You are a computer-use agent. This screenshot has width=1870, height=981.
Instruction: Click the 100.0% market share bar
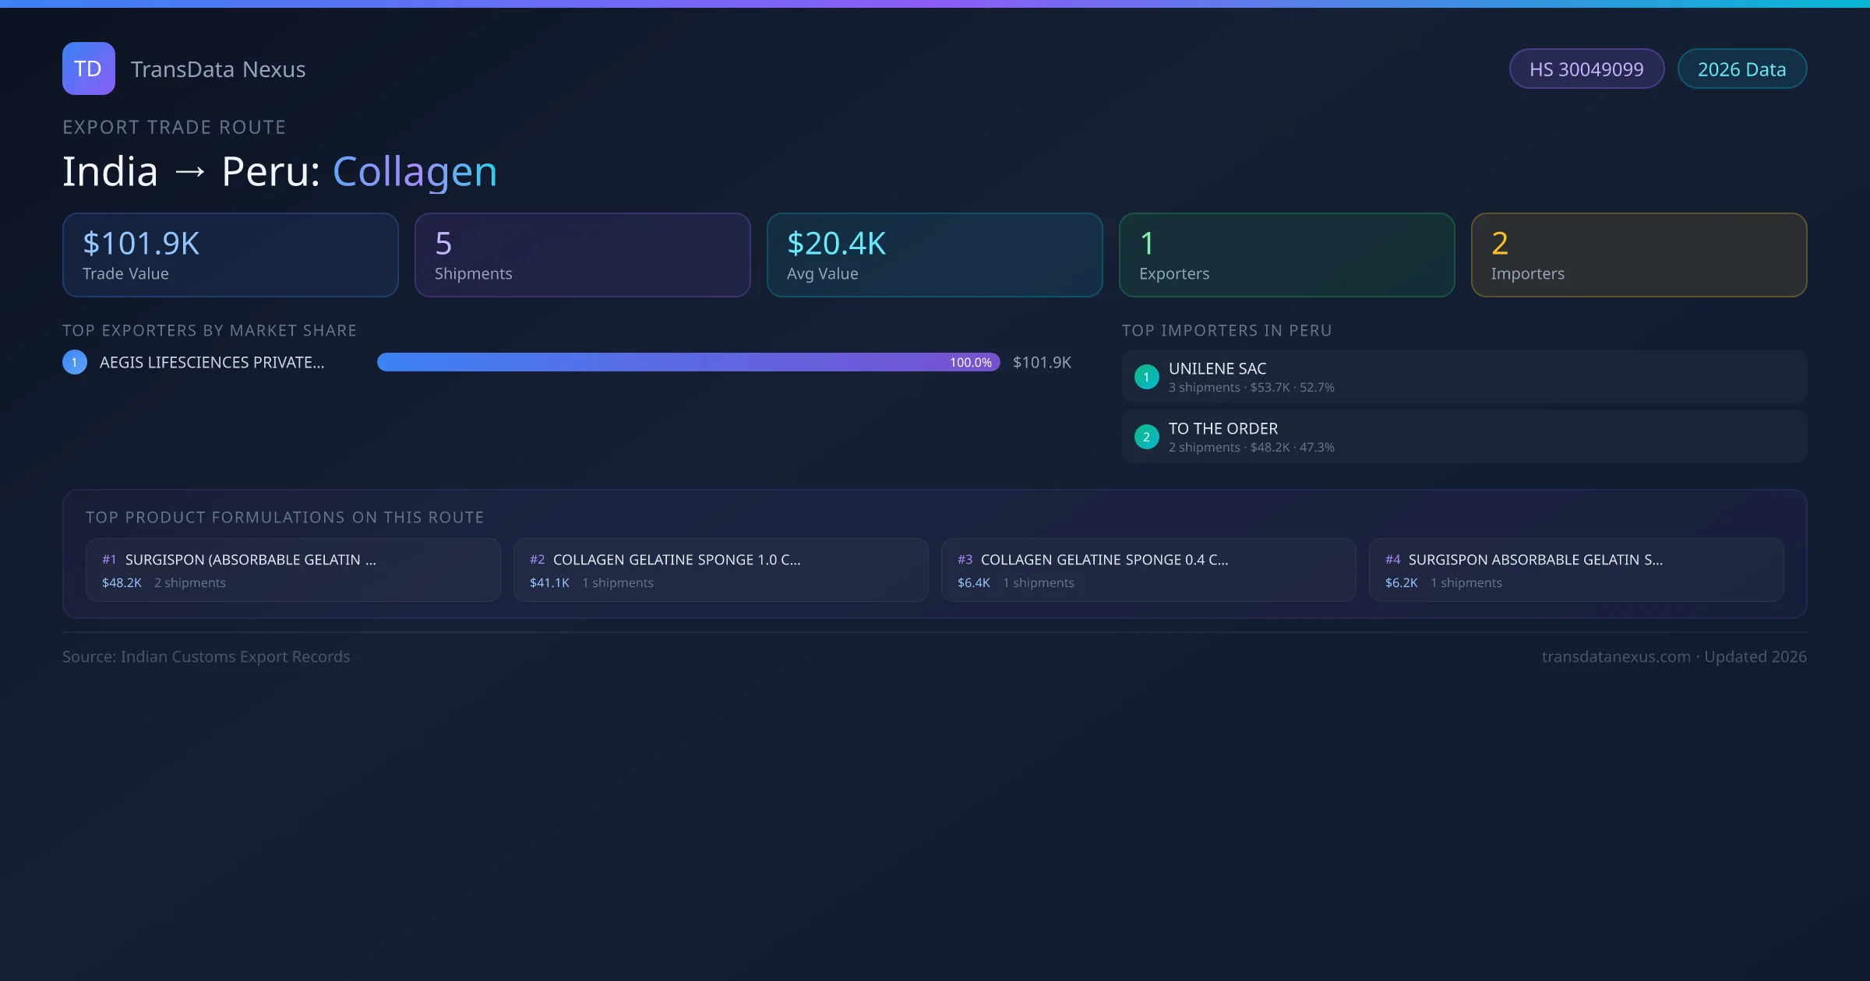pyautogui.click(x=688, y=362)
